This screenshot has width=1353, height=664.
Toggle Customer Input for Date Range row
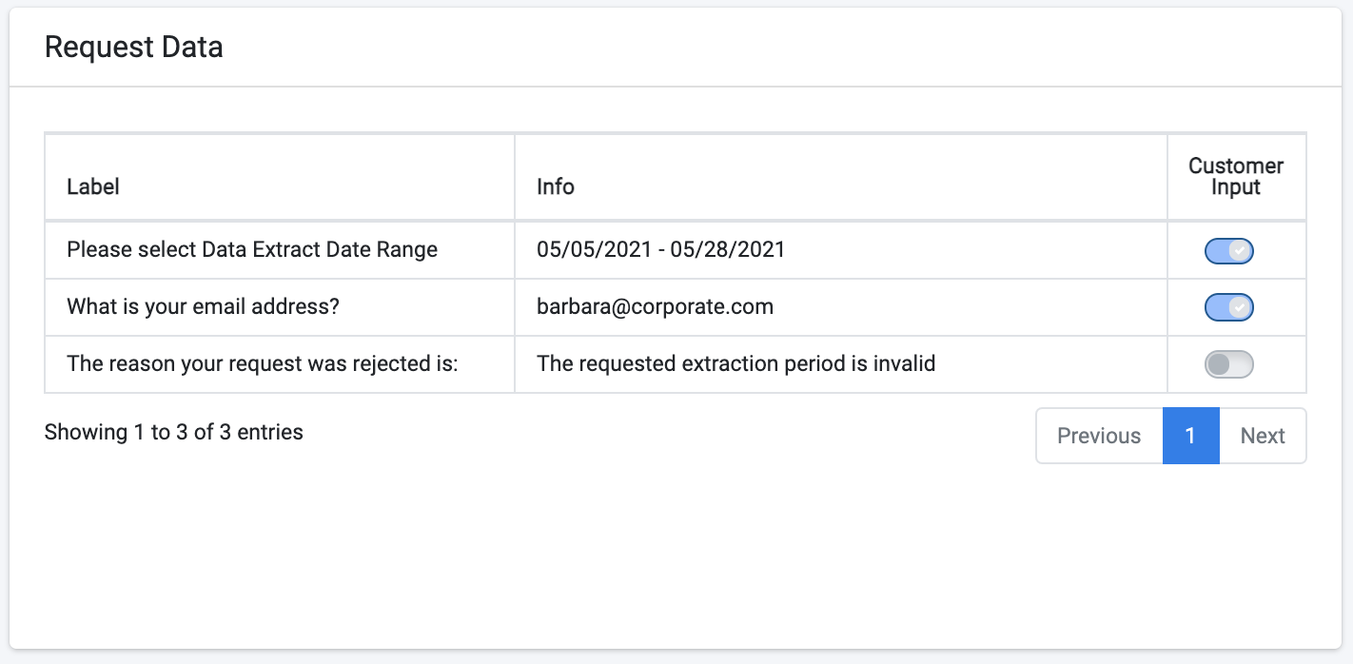[x=1228, y=251]
